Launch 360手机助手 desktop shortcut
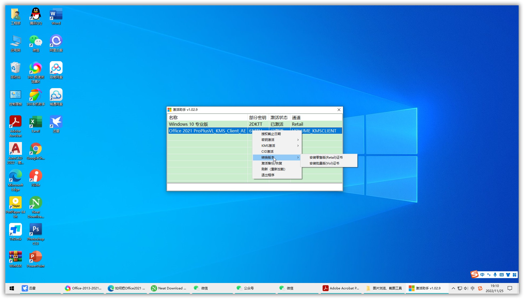 coord(36,97)
